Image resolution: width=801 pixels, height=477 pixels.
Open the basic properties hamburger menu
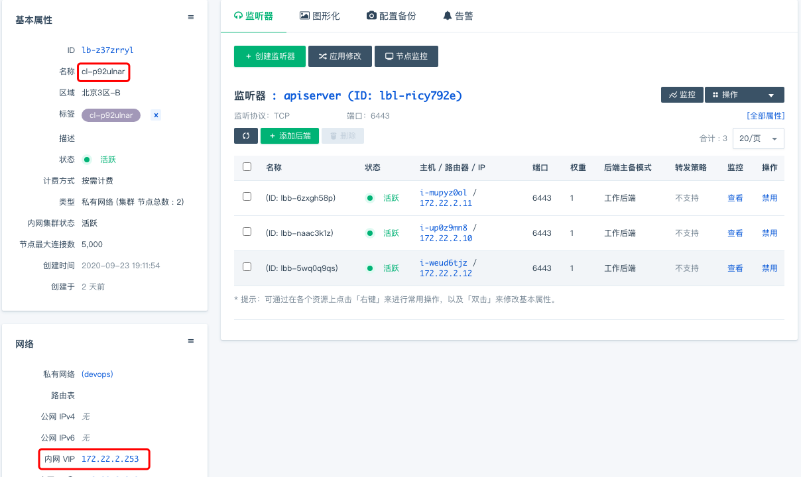[x=191, y=18]
